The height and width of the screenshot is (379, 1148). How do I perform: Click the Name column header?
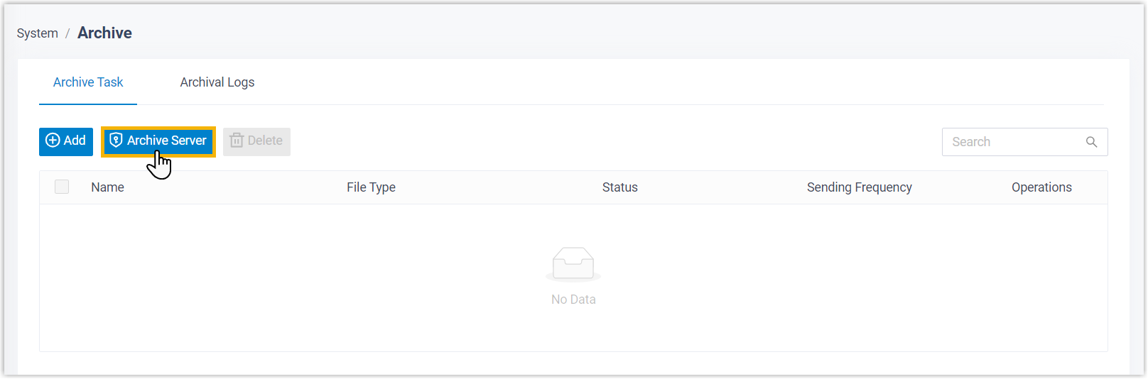pyautogui.click(x=107, y=187)
